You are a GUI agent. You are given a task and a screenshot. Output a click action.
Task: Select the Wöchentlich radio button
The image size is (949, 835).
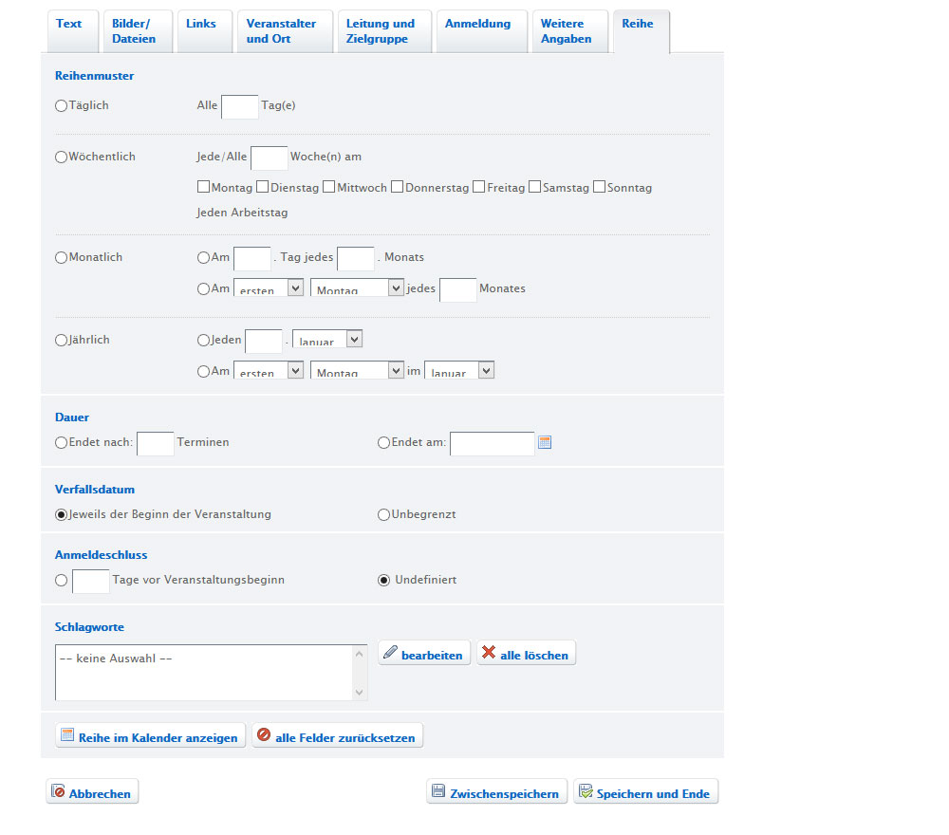tap(61, 158)
